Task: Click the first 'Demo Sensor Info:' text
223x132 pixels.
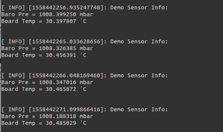Action: coord(139,7)
